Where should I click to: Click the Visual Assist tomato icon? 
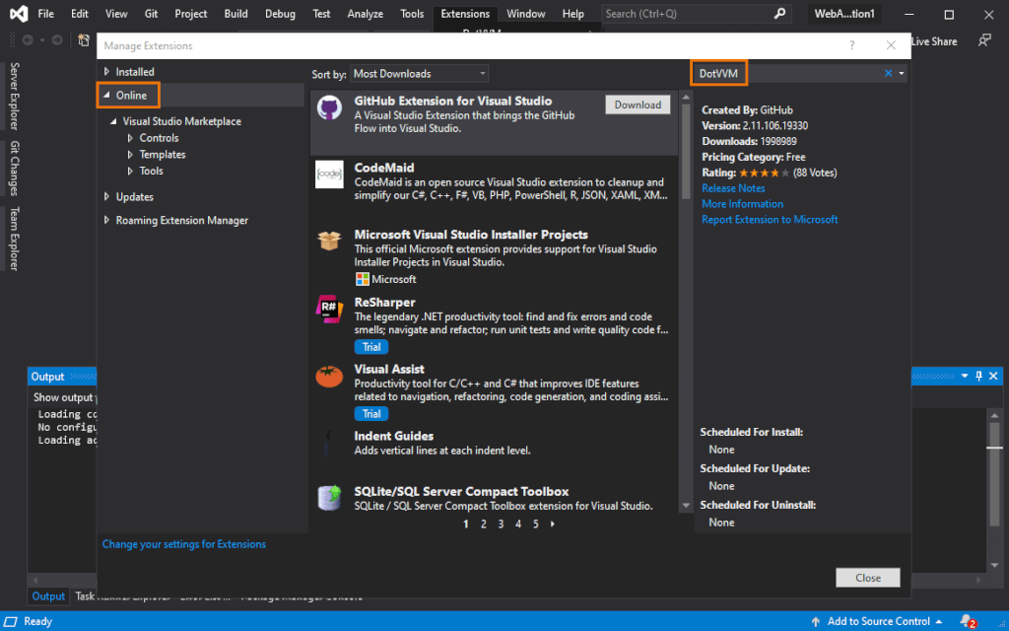click(329, 376)
